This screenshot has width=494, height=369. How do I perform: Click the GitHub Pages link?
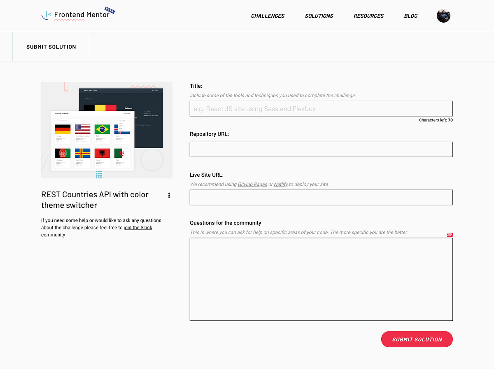pyautogui.click(x=252, y=184)
